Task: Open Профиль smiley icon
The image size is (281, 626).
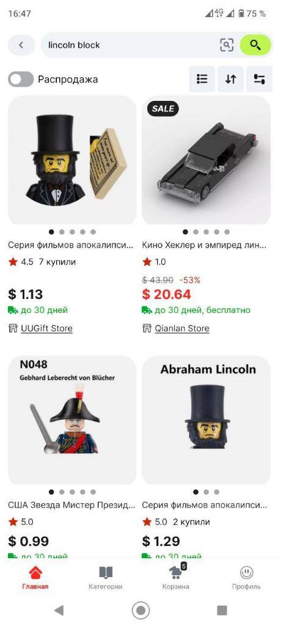Action: (247, 573)
